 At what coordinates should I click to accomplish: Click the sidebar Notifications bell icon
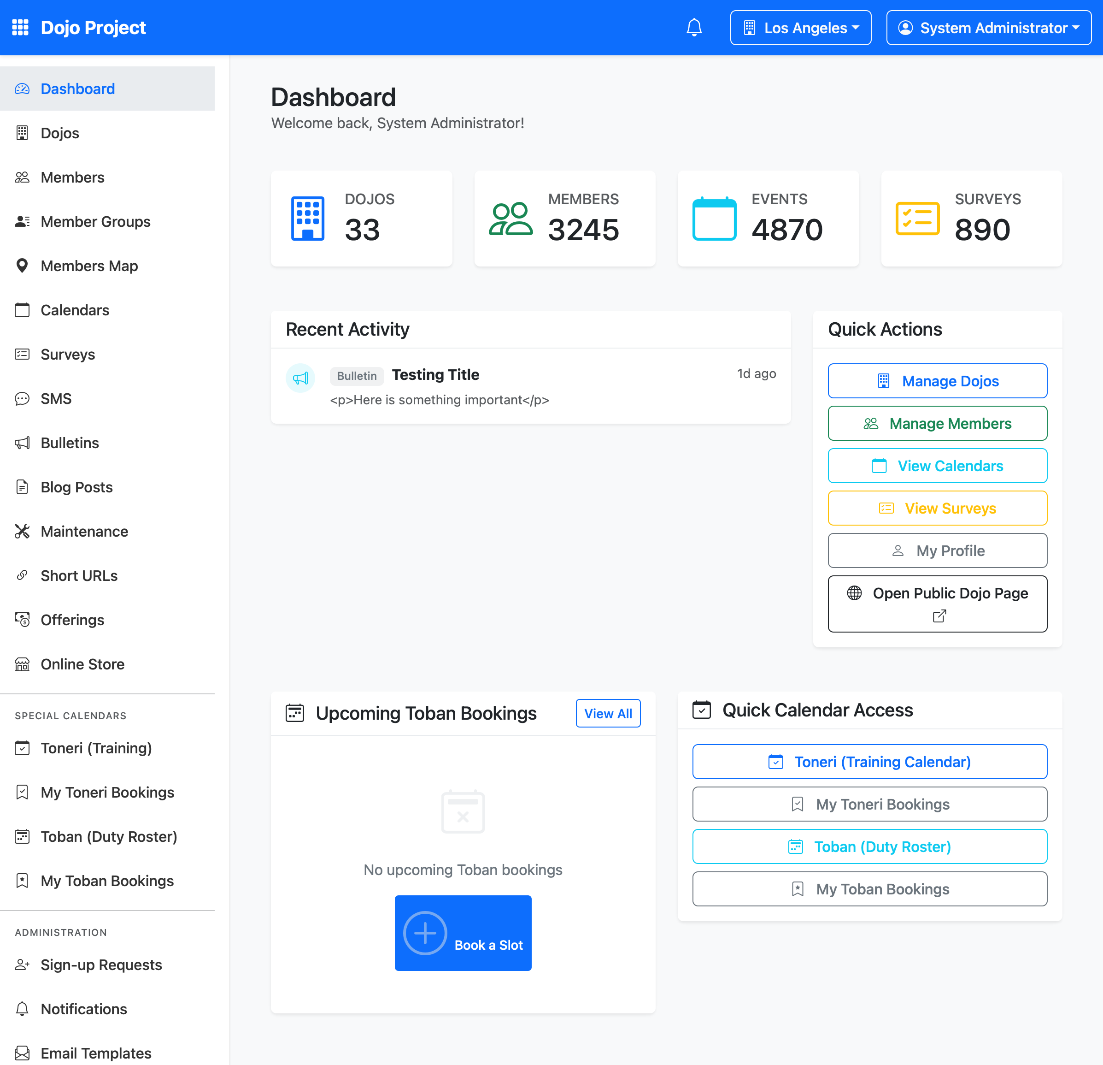pyautogui.click(x=22, y=1009)
